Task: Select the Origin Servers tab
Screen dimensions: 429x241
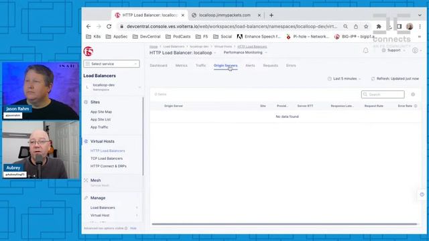Action: [x=225, y=66]
